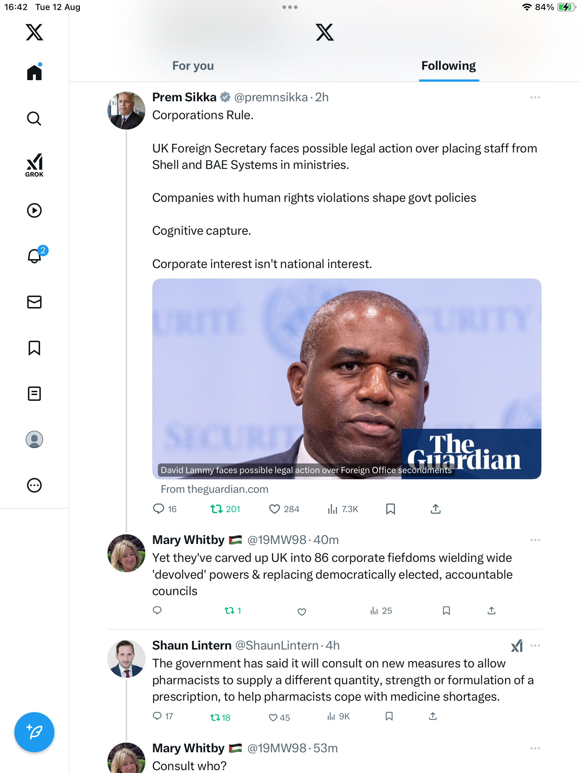Open direct messages envelope icon

point(34,302)
